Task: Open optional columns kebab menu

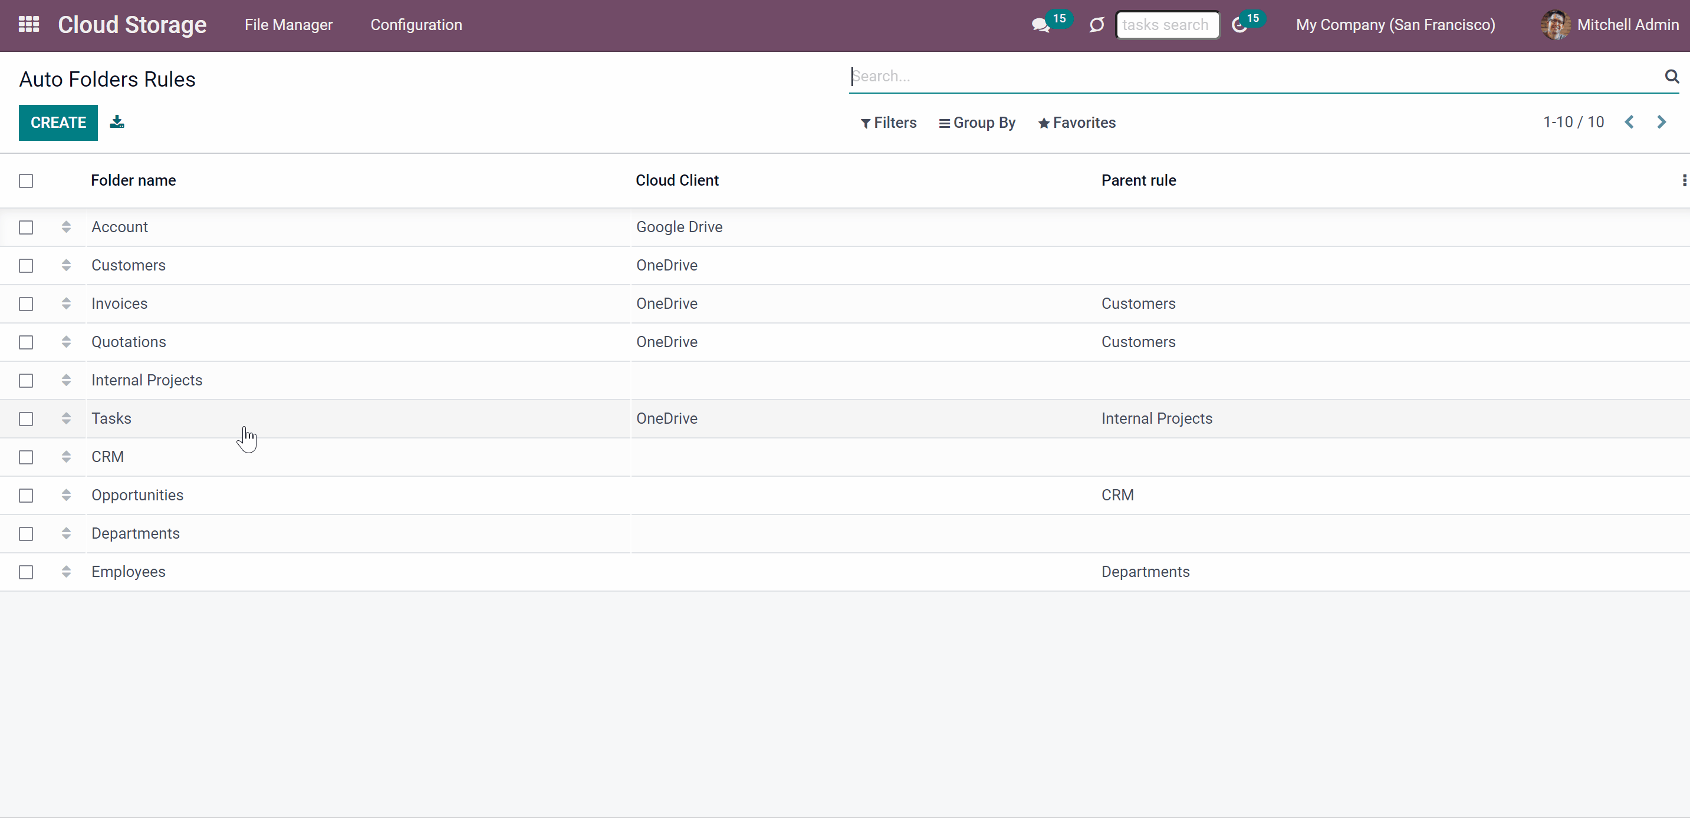Action: [x=1684, y=180]
